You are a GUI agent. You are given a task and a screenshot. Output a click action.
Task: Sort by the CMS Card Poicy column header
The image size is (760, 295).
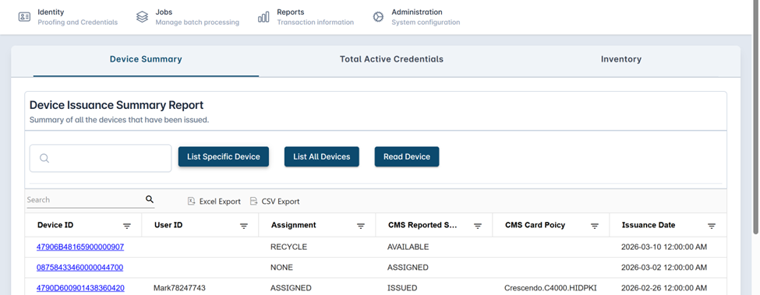[535, 225]
